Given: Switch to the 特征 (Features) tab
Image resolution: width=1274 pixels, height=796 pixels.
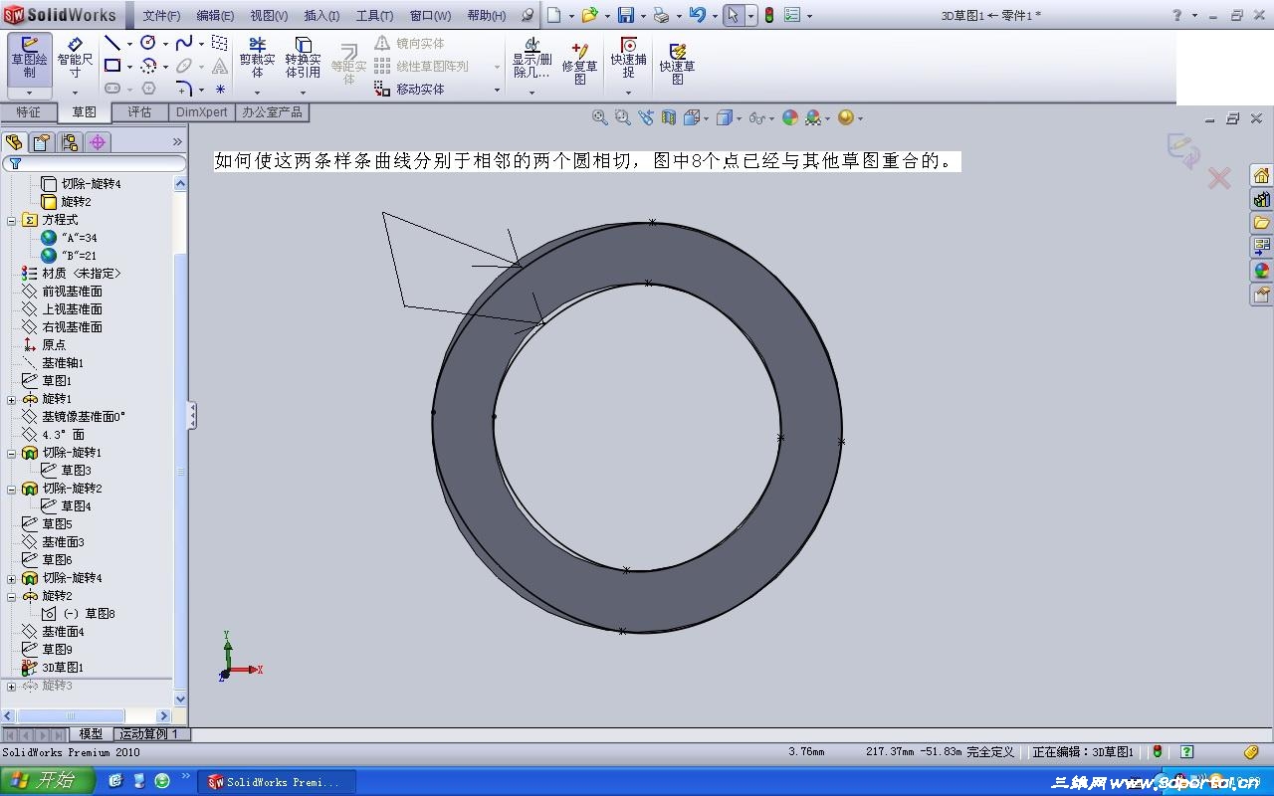Looking at the screenshot, I should [x=28, y=112].
